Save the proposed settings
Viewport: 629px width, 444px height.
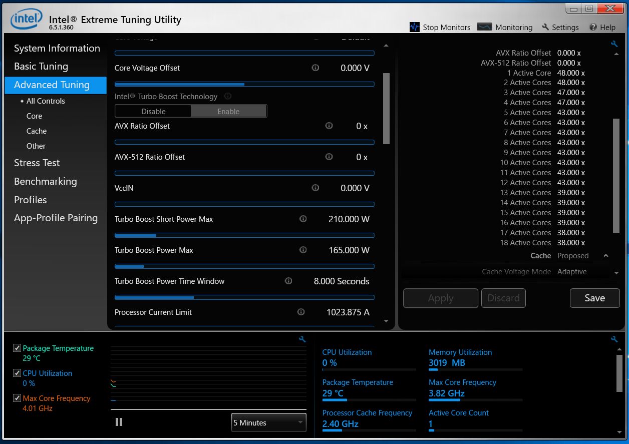(595, 298)
